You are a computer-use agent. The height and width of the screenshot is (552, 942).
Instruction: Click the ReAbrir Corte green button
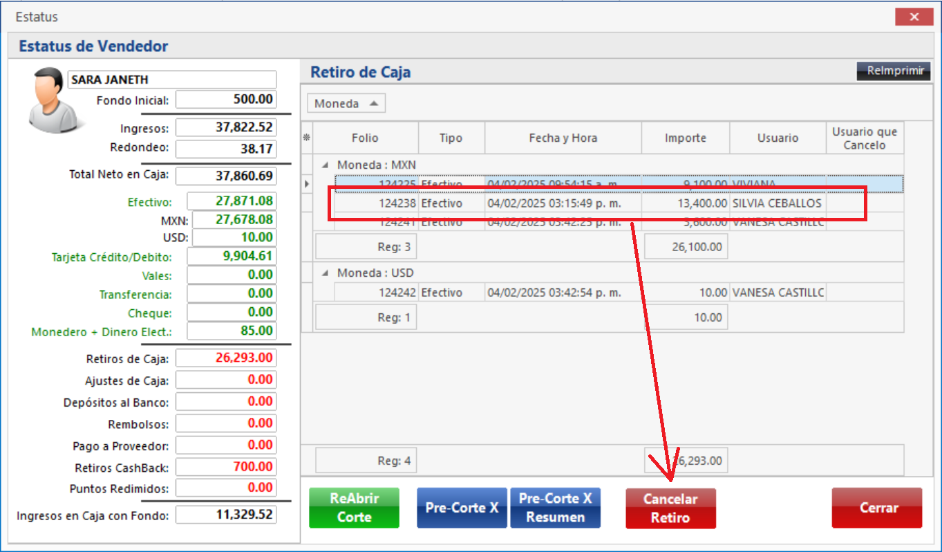(x=354, y=508)
